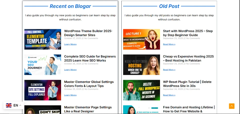
Task: Expand the EN language selector chevron
Action: coord(20,105)
